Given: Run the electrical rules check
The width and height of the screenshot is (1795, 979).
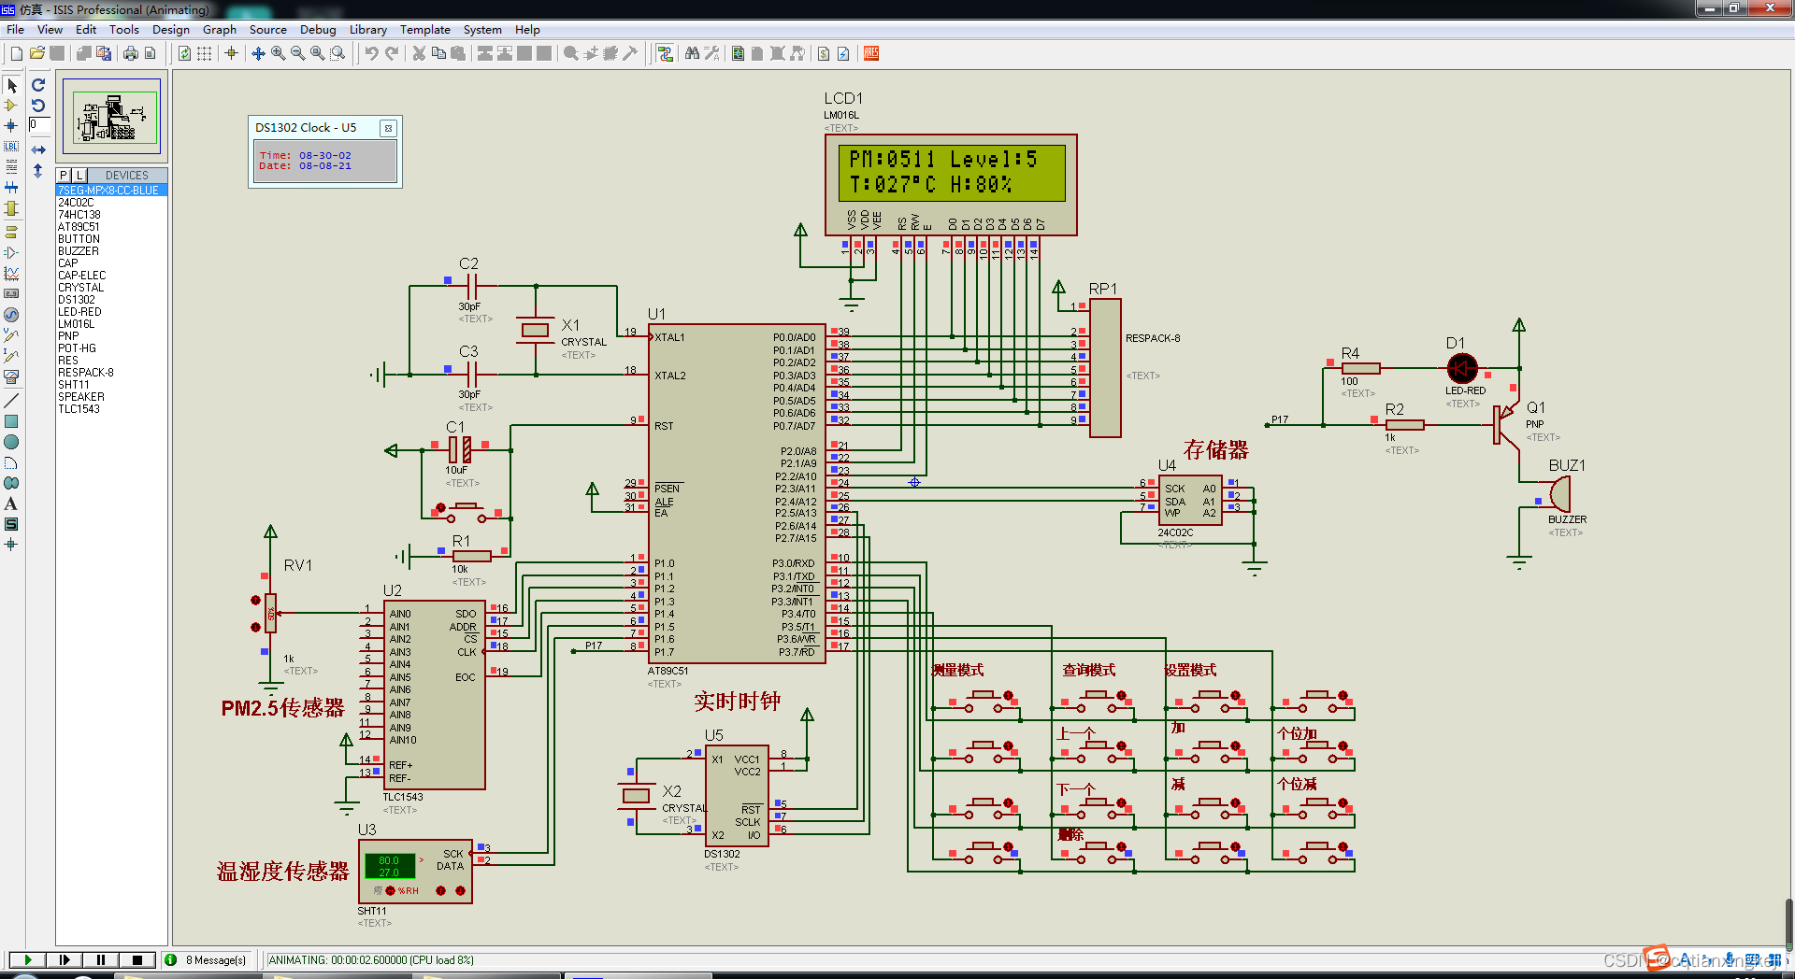Looking at the screenshot, I should [x=843, y=53].
